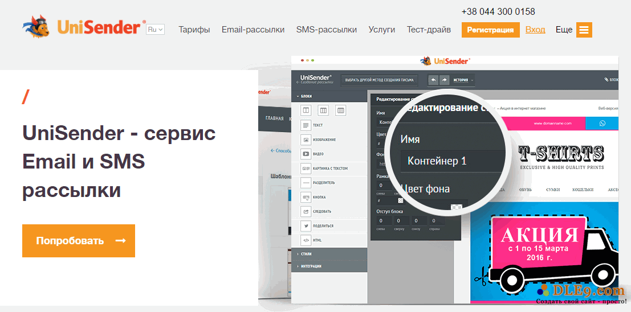Click the Отступ блока снизу field
This screenshot has width=631, height=312.
(x=419, y=221)
